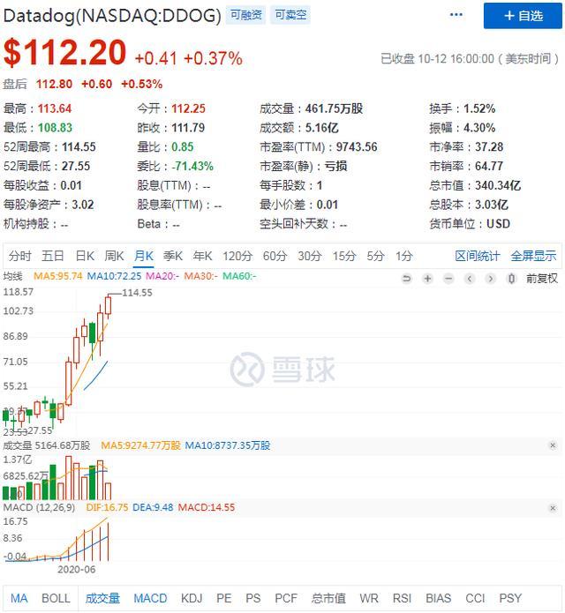Select the 周K chart tab
The image size is (565, 613).
pyautogui.click(x=114, y=256)
